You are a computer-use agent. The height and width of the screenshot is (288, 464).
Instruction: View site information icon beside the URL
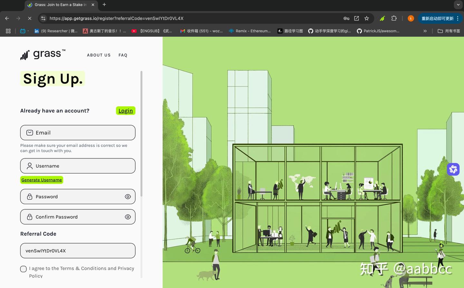tap(43, 18)
